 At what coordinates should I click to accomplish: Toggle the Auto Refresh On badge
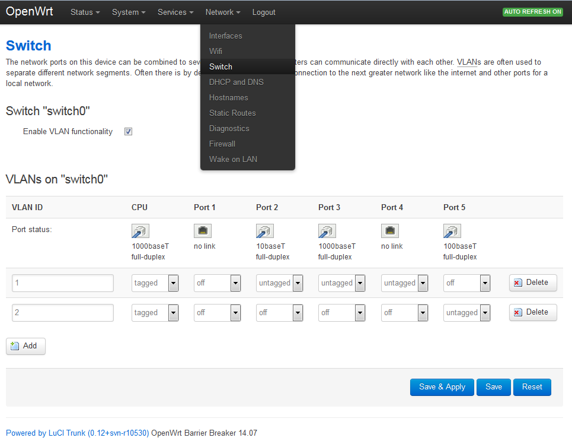(533, 12)
